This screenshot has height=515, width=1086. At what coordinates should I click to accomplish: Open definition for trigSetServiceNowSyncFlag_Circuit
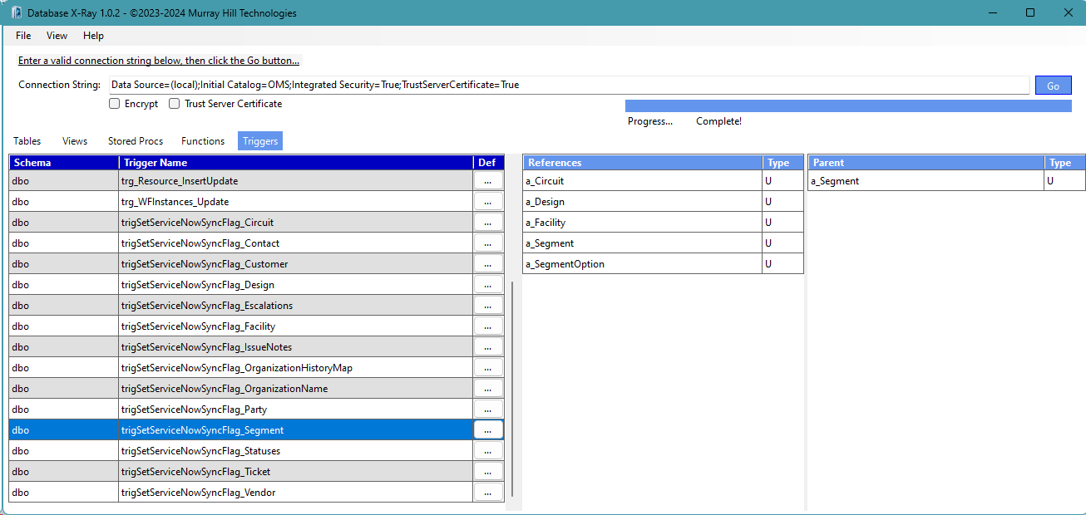click(488, 222)
